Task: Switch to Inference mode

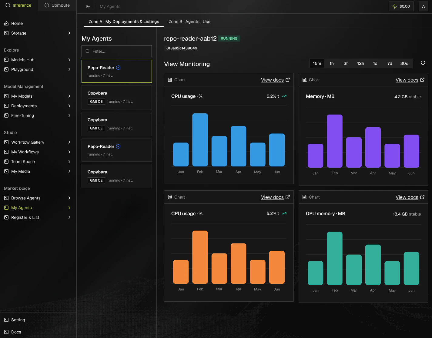Action: pos(18,5)
